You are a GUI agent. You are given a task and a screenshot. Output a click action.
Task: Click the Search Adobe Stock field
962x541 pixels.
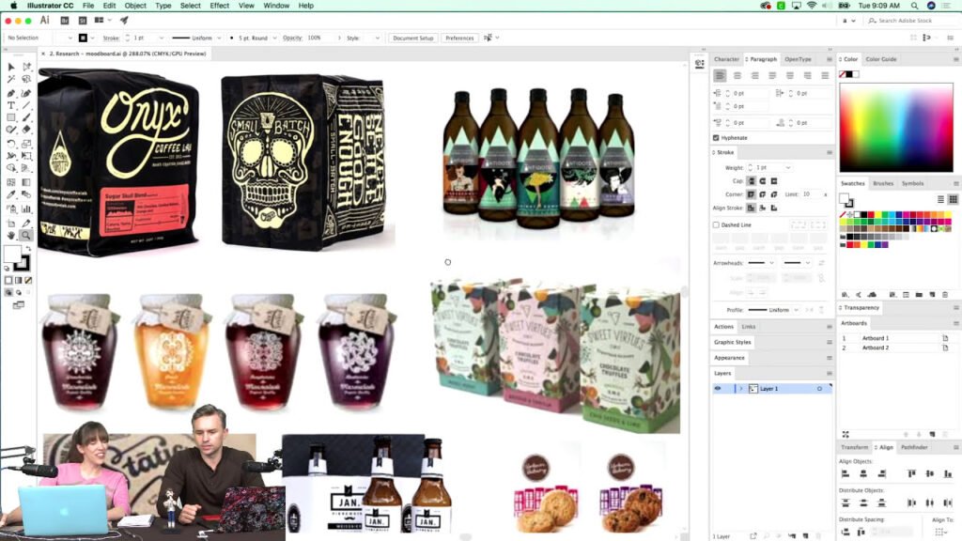pyautogui.click(x=909, y=21)
